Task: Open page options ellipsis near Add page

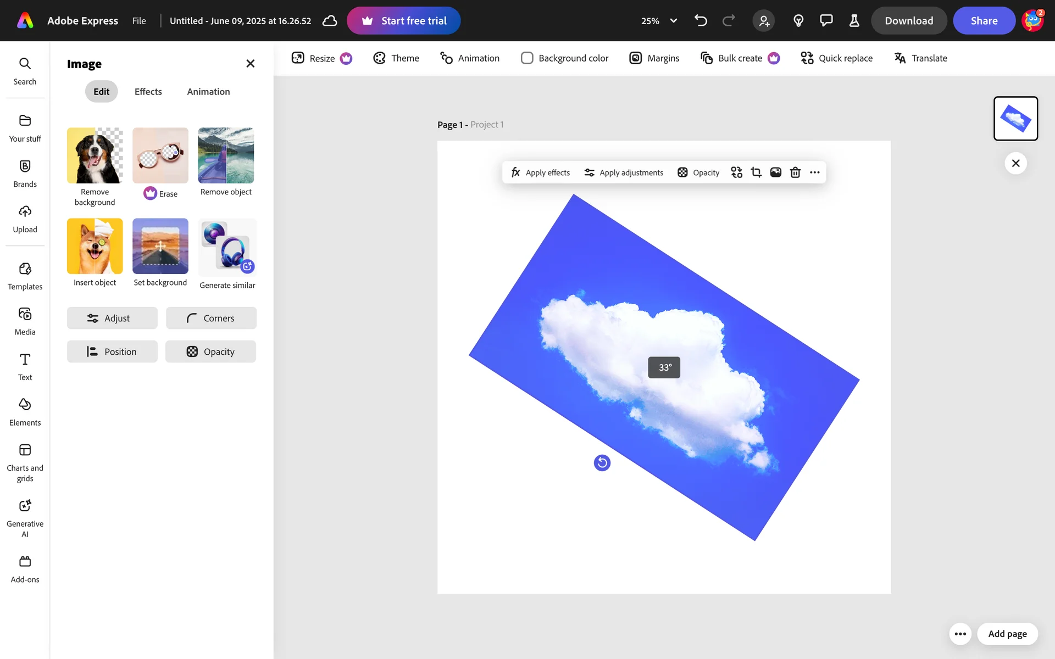Action: (960, 634)
